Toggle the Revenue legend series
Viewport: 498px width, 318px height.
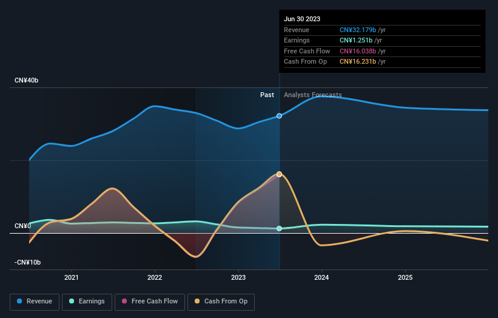tap(35, 302)
